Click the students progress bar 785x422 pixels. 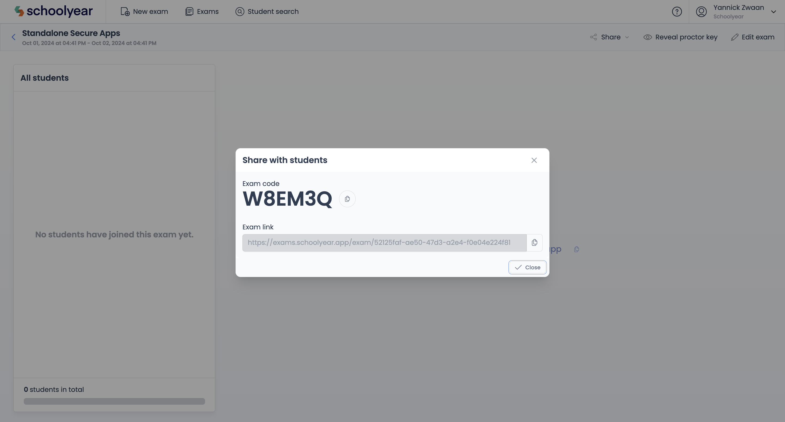click(x=114, y=401)
